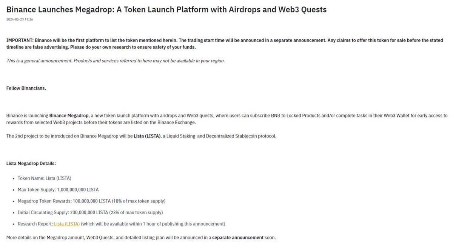
Task: Click the 'Megadrop Token Rewards: 100,000,000 LISTA' line
Action: [x=91, y=201]
